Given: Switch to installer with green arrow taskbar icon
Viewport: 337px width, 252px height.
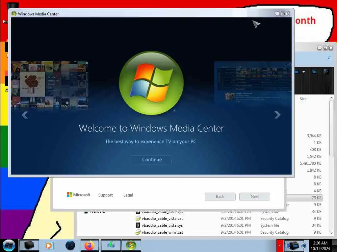Looking at the screenshot, I should click(111, 245).
